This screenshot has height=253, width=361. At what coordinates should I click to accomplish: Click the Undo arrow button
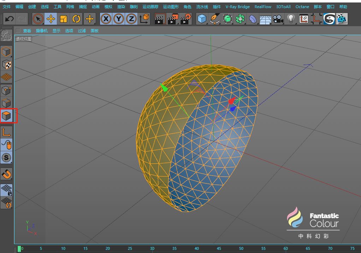[10, 19]
